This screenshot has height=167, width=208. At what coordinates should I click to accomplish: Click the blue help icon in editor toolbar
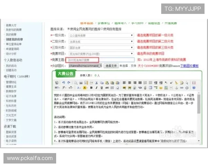194,88
